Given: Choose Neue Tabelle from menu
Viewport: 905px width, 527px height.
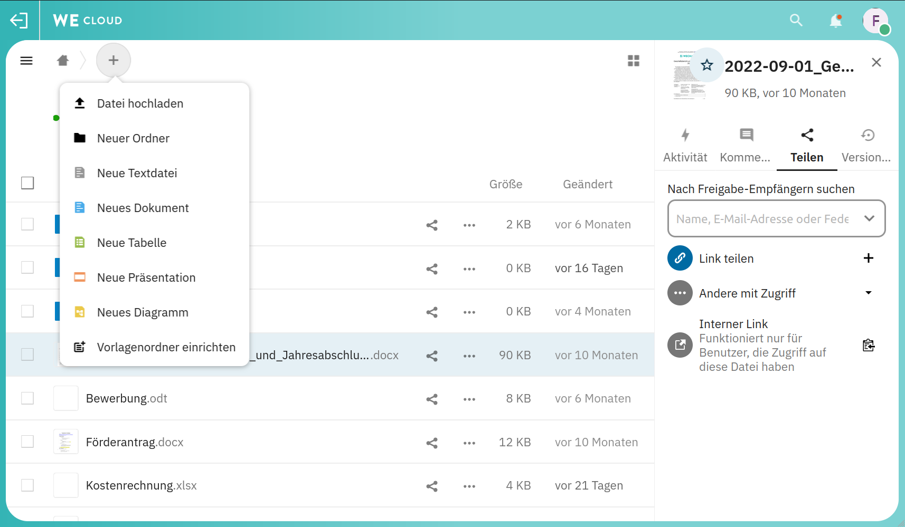Looking at the screenshot, I should coord(154,243).
